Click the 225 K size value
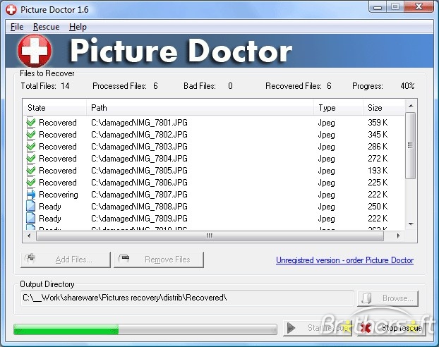 tap(378, 183)
